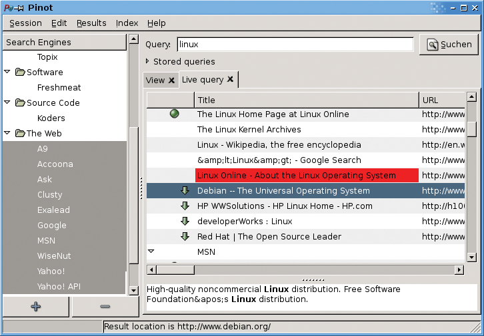Click the Suchen search button

click(x=449, y=45)
